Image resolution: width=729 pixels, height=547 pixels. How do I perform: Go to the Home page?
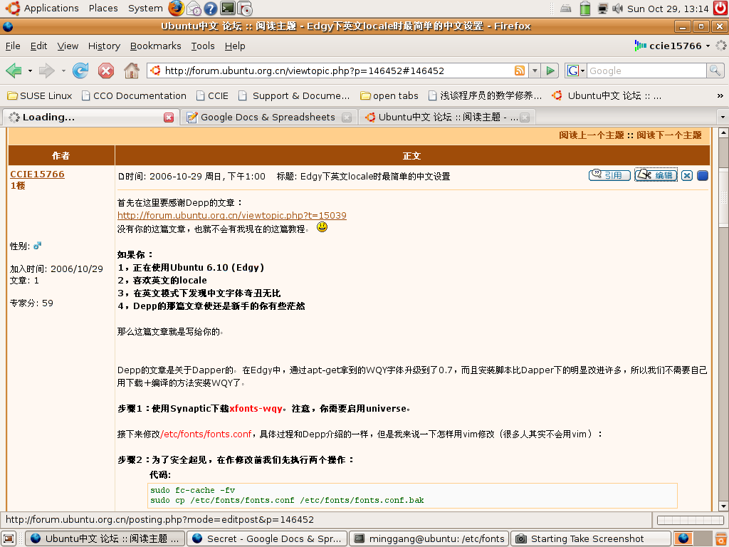(x=132, y=71)
